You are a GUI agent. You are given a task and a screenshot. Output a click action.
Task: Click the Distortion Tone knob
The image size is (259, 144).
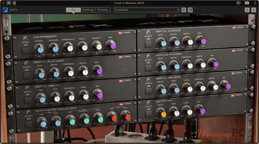coord(174,112)
